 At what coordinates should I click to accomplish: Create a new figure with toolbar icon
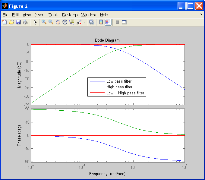tap(5, 22)
